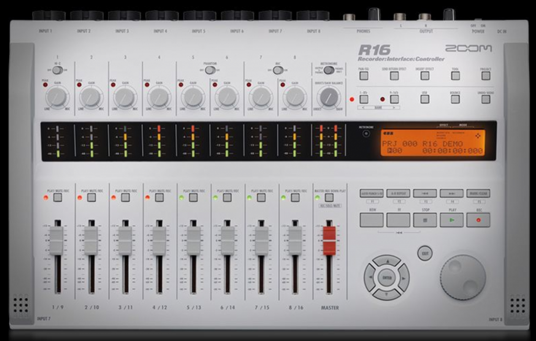Click the left arrow cursor key
This screenshot has width=536, height=341.
coord(370,278)
